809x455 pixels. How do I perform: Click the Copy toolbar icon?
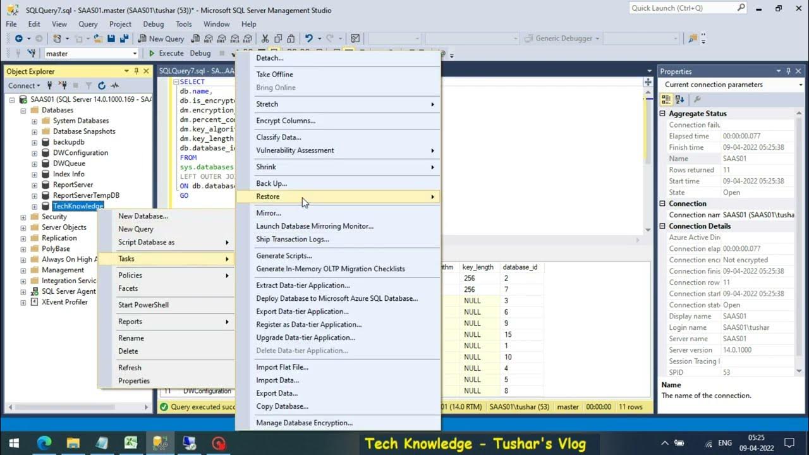tap(279, 39)
